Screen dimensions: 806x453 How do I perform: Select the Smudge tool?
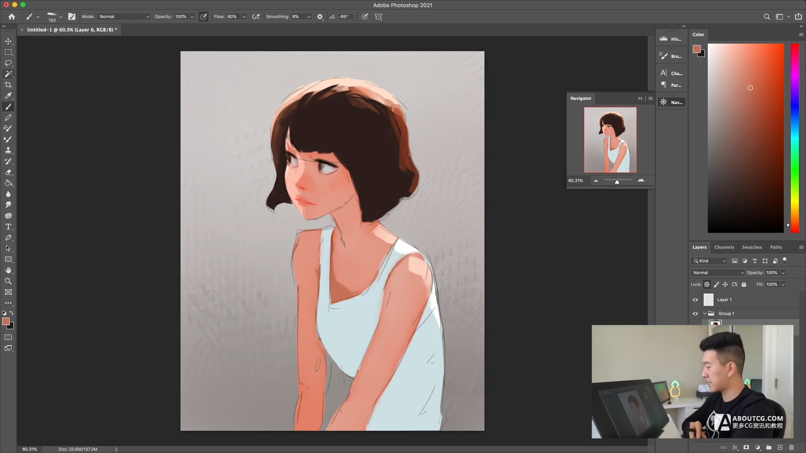(8, 205)
